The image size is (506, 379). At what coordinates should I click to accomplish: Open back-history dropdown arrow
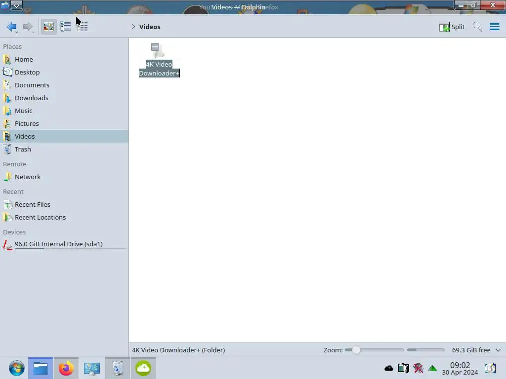click(16, 32)
